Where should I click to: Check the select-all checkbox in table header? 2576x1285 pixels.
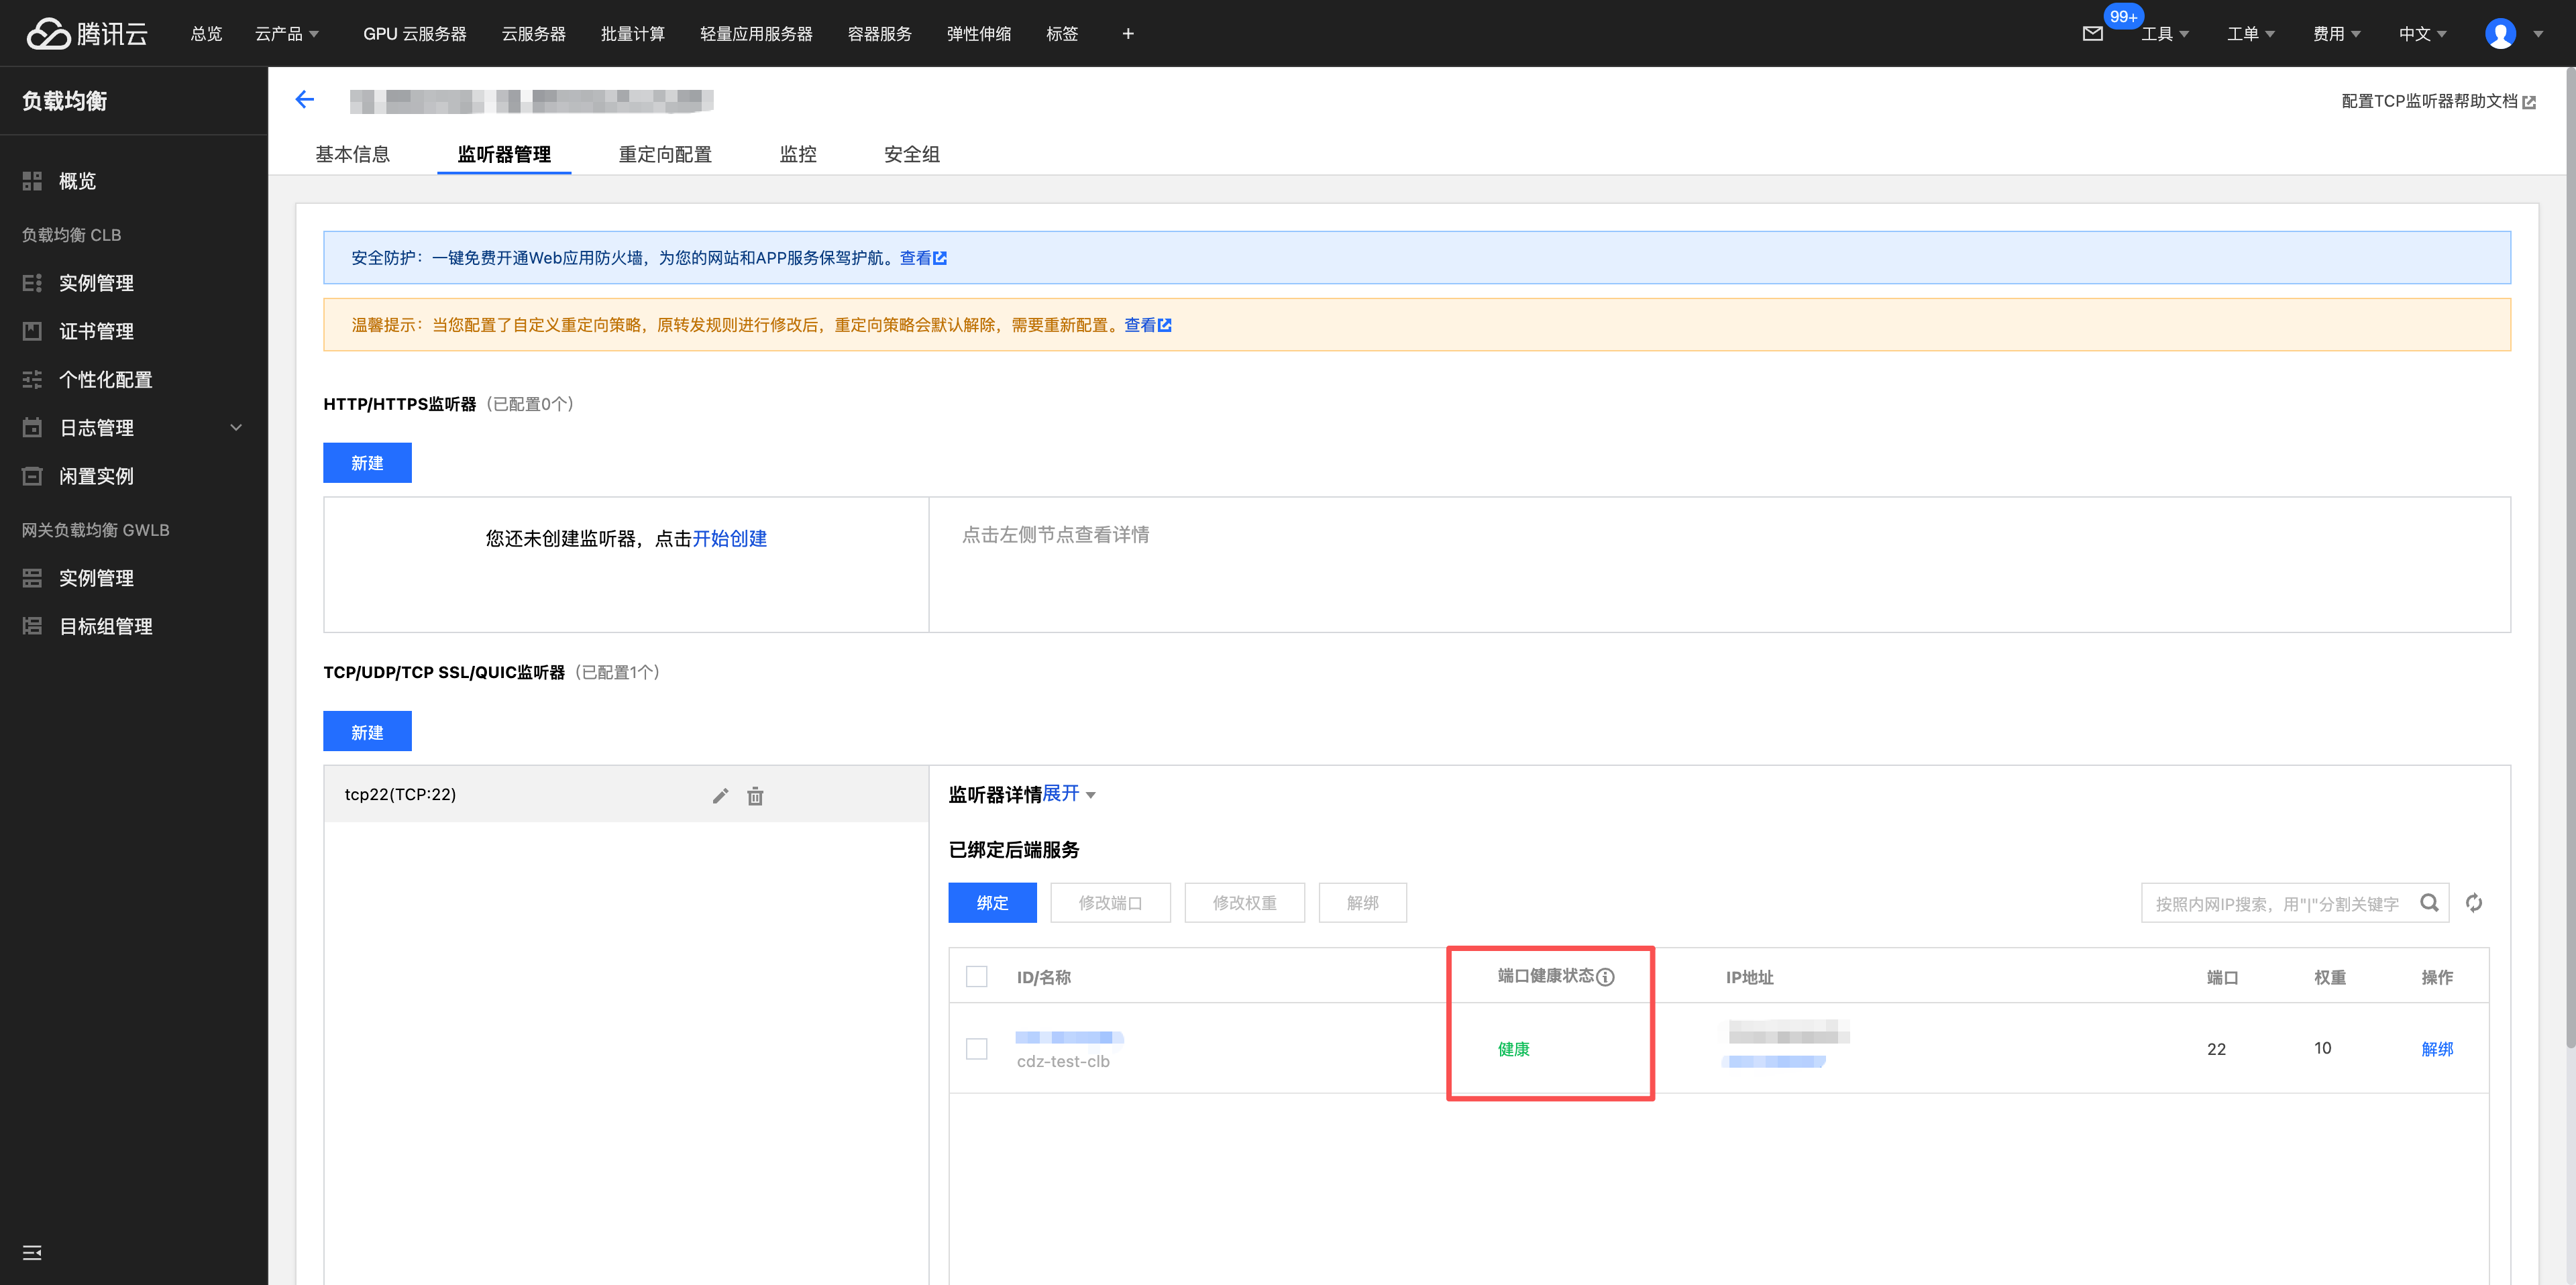pos(977,977)
